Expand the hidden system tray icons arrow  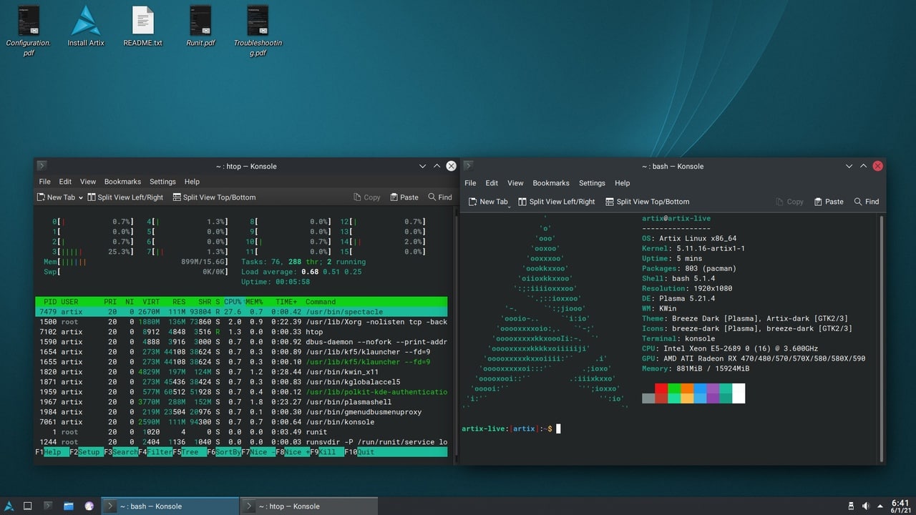(882, 506)
